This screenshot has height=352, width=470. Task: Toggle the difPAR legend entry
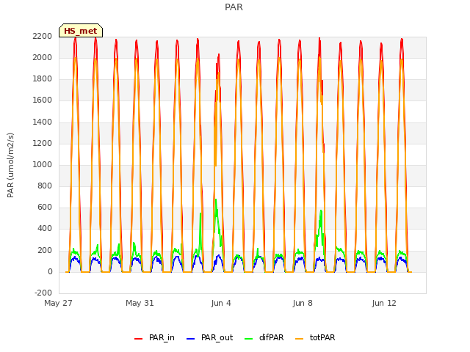pyautogui.click(x=264, y=337)
